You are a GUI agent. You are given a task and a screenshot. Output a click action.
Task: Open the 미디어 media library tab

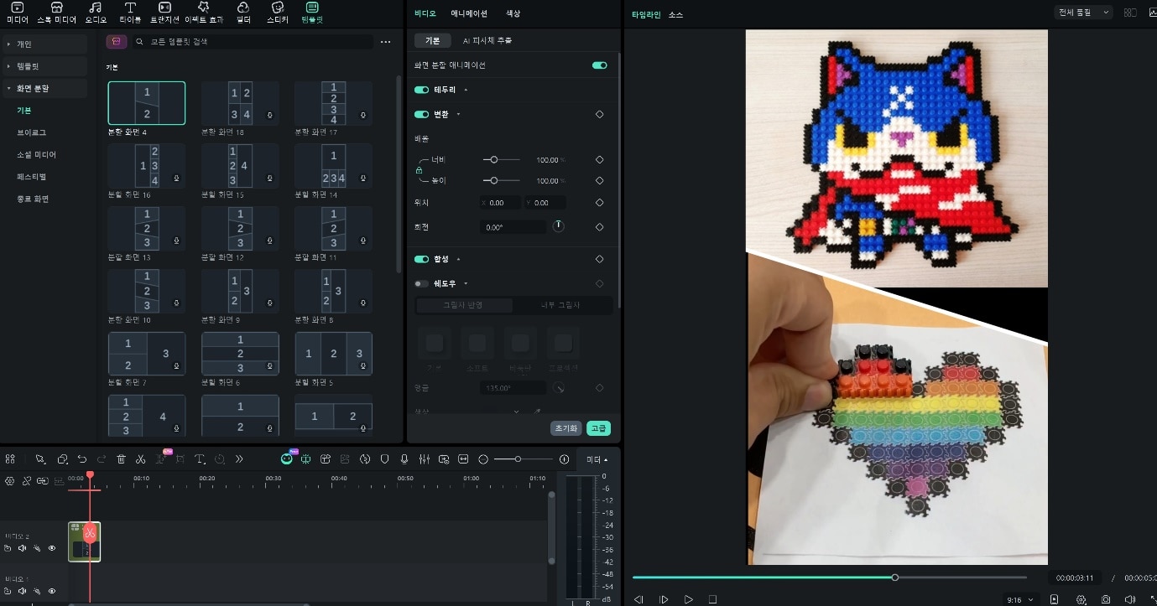17,13
